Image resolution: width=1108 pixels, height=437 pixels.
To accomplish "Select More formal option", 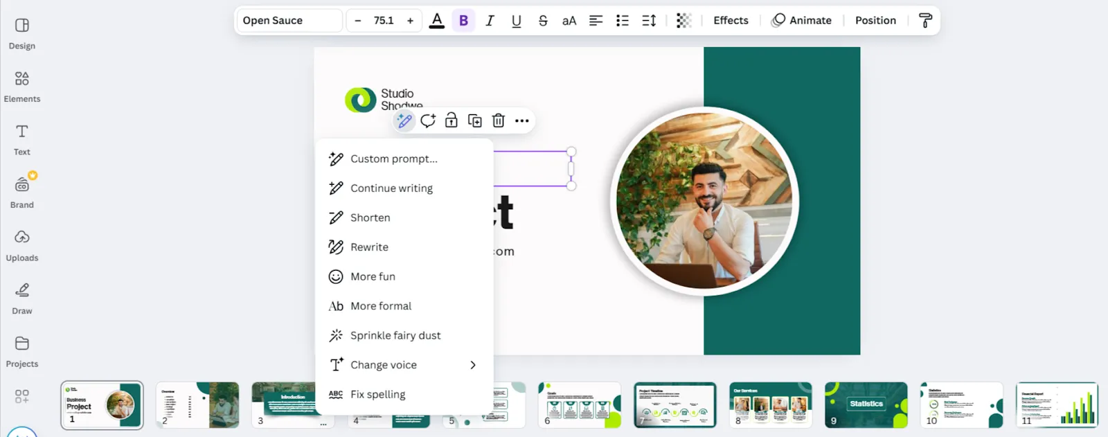I will click(x=404, y=306).
